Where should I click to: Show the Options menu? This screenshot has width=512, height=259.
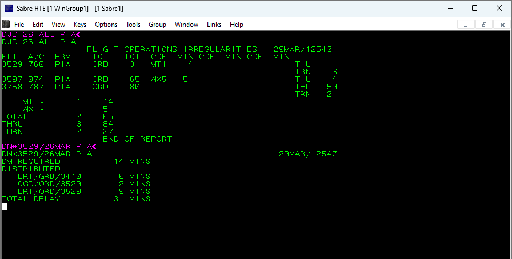[106, 25]
